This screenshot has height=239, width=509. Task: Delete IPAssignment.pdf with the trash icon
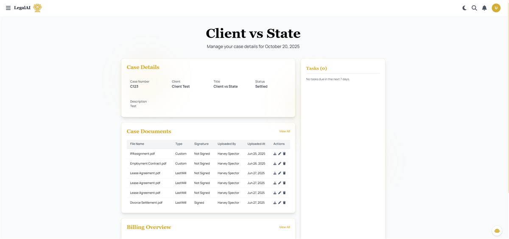coord(284,154)
